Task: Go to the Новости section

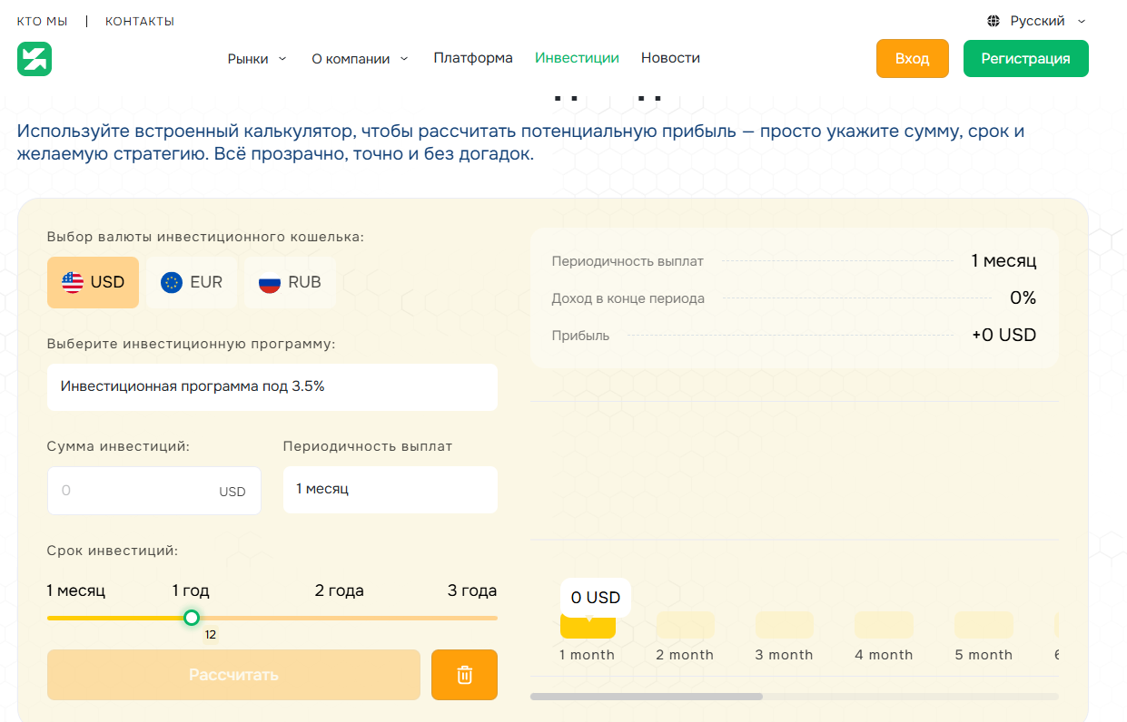Action: tap(670, 58)
